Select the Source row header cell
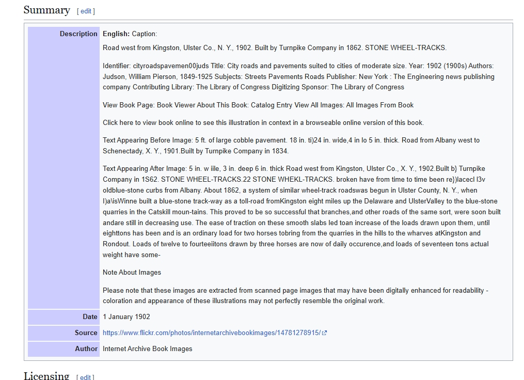The height and width of the screenshot is (380, 524). (x=63, y=333)
